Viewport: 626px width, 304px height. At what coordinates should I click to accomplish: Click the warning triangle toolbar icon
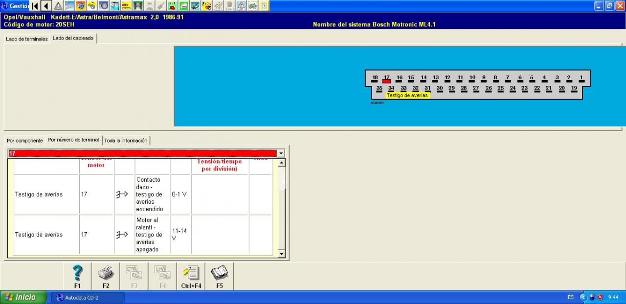pyautogui.click(x=58, y=6)
